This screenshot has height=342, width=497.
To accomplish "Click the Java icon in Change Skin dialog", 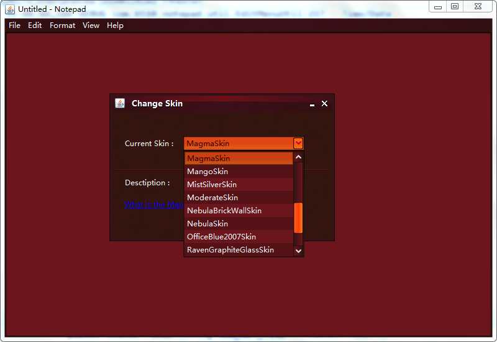I will tap(120, 103).
